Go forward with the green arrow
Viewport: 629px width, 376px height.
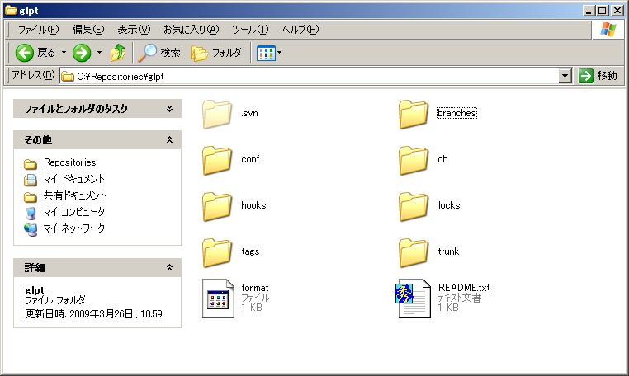pyautogui.click(x=82, y=53)
